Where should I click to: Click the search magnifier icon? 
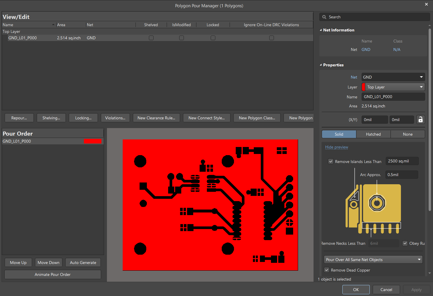pyautogui.click(x=324, y=17)
